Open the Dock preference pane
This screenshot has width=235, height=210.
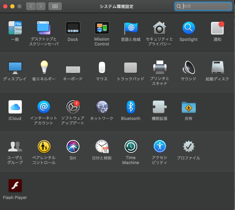[73, 28]
